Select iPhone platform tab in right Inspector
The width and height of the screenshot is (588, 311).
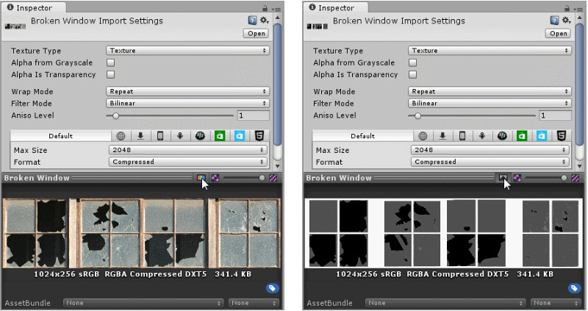tap(462, 136)
